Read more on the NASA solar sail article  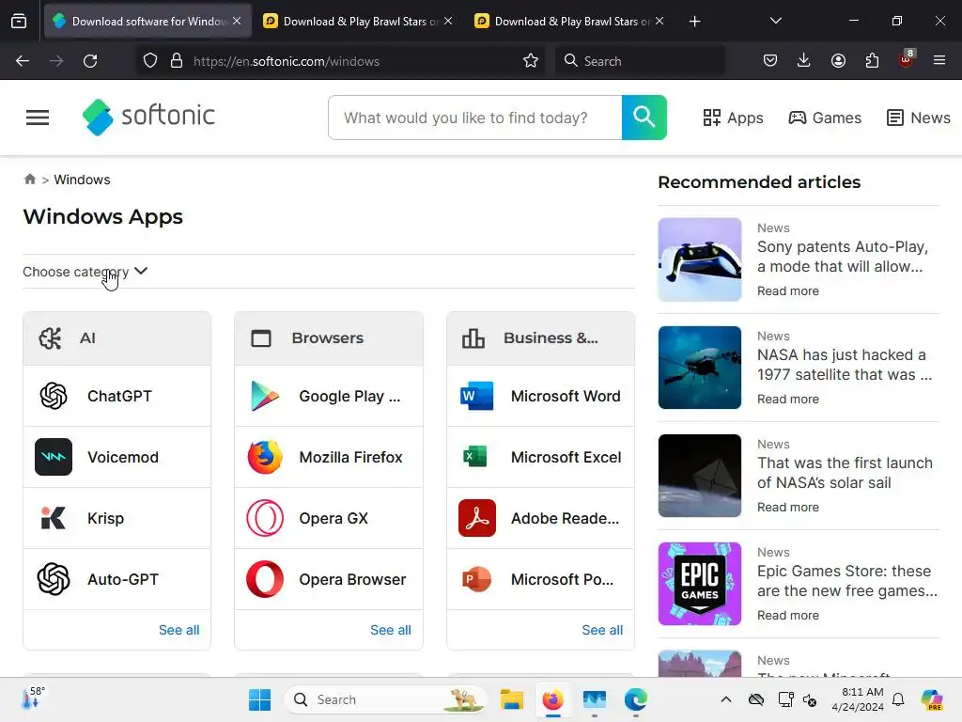coord(788,507)
